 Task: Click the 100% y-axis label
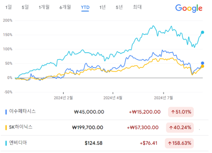tap(7, 49)
